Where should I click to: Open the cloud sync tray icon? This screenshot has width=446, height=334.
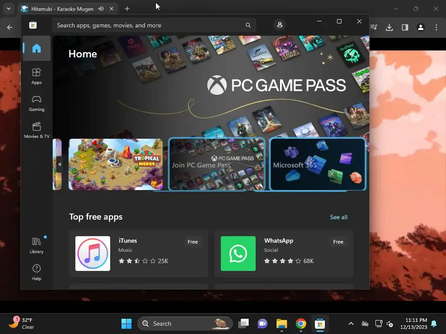pyautogui.click(x=365, y=324)
